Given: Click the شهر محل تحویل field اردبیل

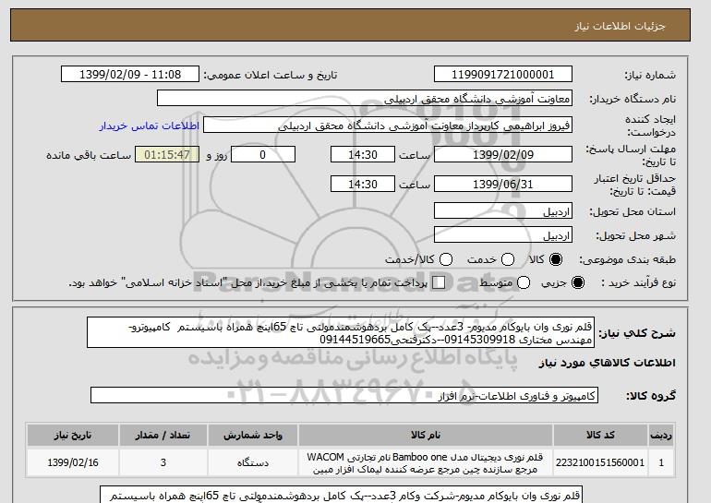Looking at the screenshot, I should (503, 235).
